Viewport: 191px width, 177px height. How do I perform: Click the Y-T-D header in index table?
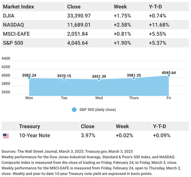tap(155, 7)
